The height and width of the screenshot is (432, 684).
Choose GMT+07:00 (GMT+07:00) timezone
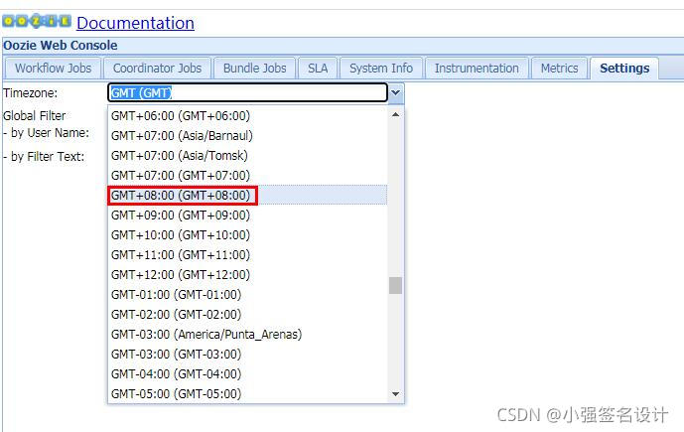[x=247, y=176]
